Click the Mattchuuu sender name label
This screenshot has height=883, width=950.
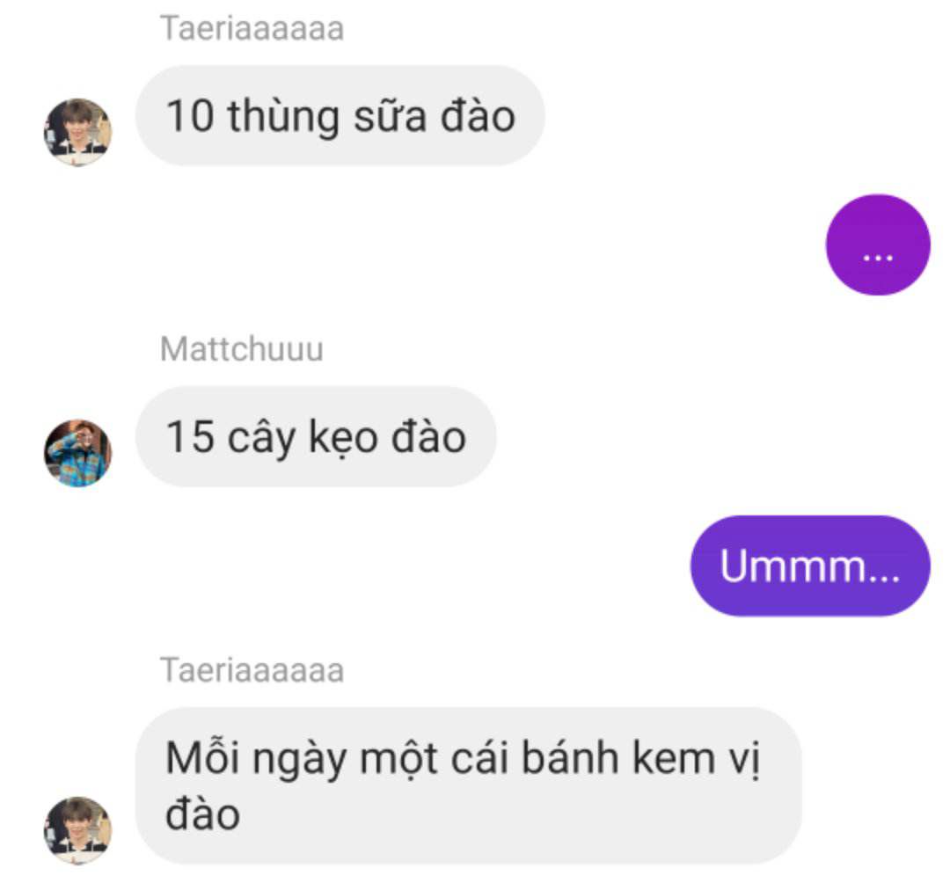pyautogui.click(x=242, y=349)
